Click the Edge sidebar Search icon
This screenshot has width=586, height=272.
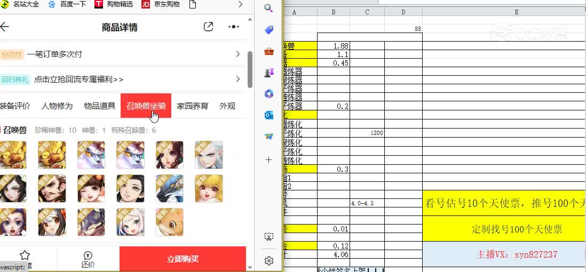coord(268,8)
